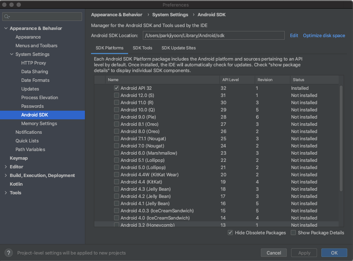
Task: Expand the Build, Execution, Deployment arrow
Action: click(6, 175)
